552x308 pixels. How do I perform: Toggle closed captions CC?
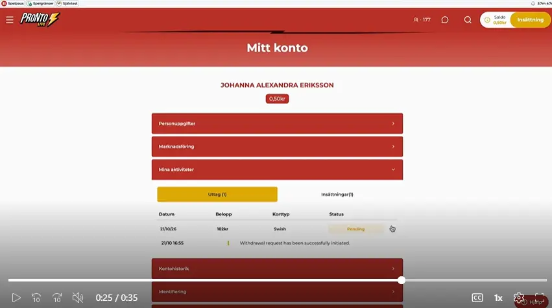477,298
